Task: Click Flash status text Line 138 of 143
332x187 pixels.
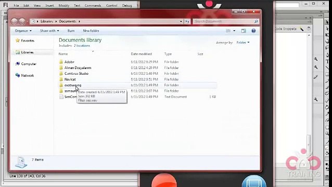Action: [x=28, y=176]
